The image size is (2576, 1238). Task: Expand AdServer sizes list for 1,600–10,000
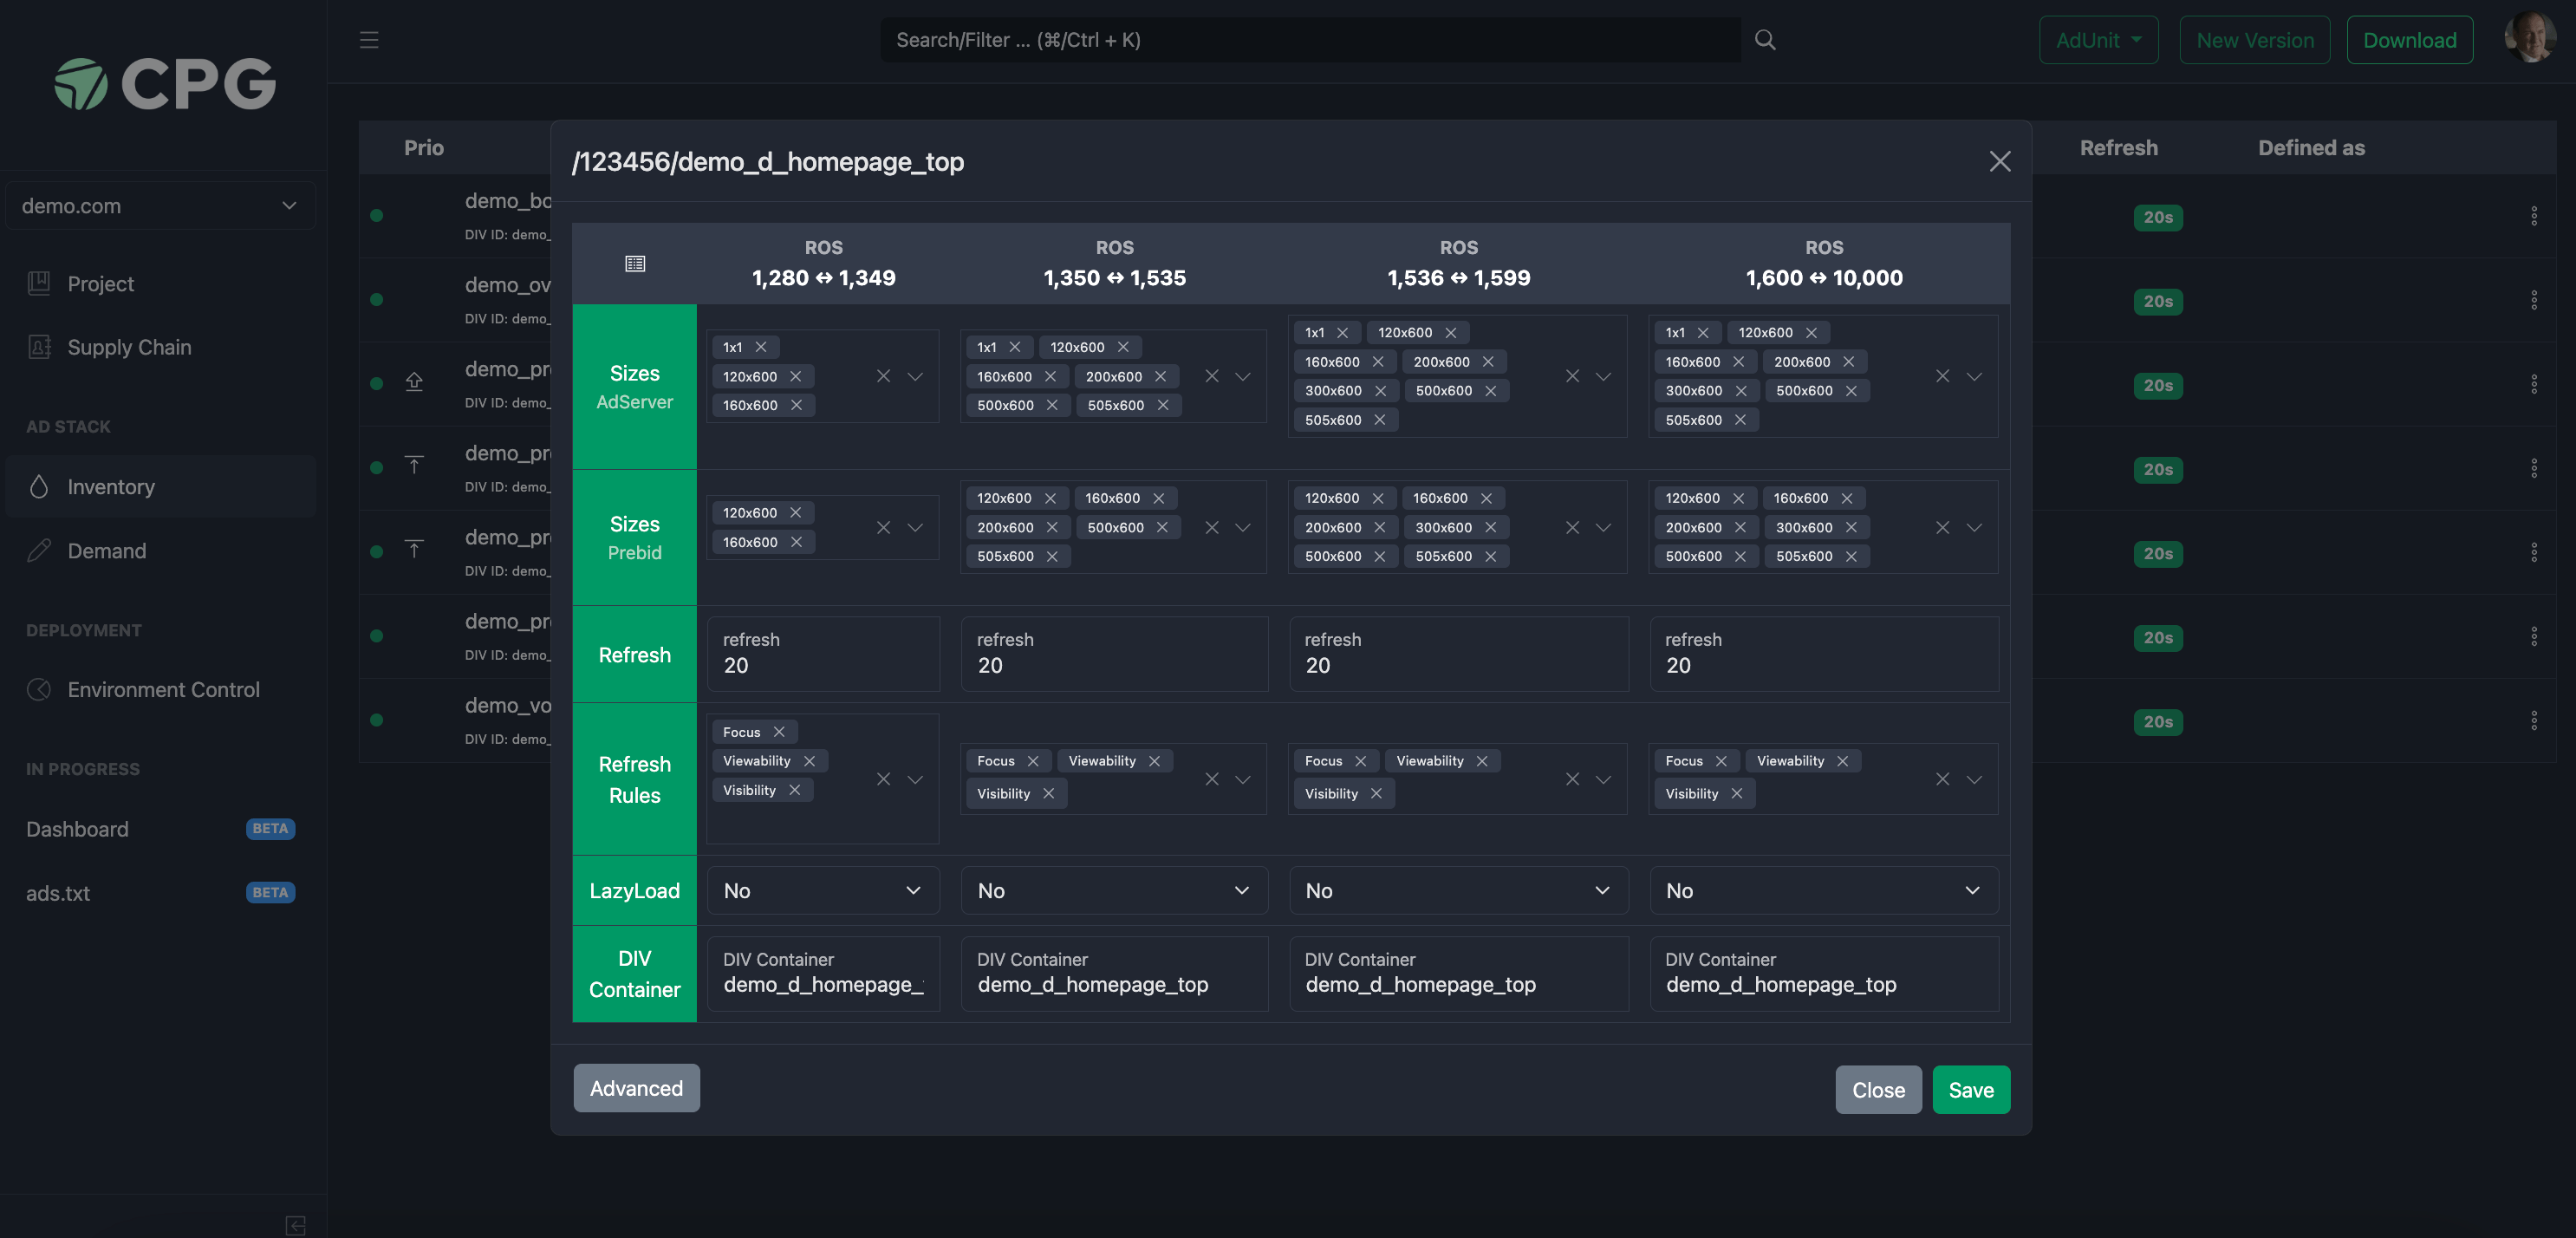(1974, 376)
